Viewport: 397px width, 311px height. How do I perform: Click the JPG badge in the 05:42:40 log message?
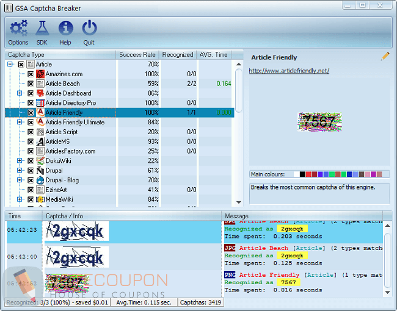pyautogui.click(x=230, y=248)
